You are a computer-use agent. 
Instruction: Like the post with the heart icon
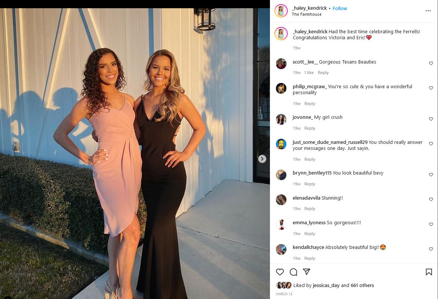click(x=280, y=272)
